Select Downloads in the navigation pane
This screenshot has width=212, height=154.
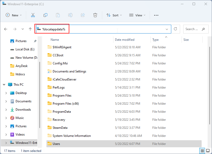23,110
